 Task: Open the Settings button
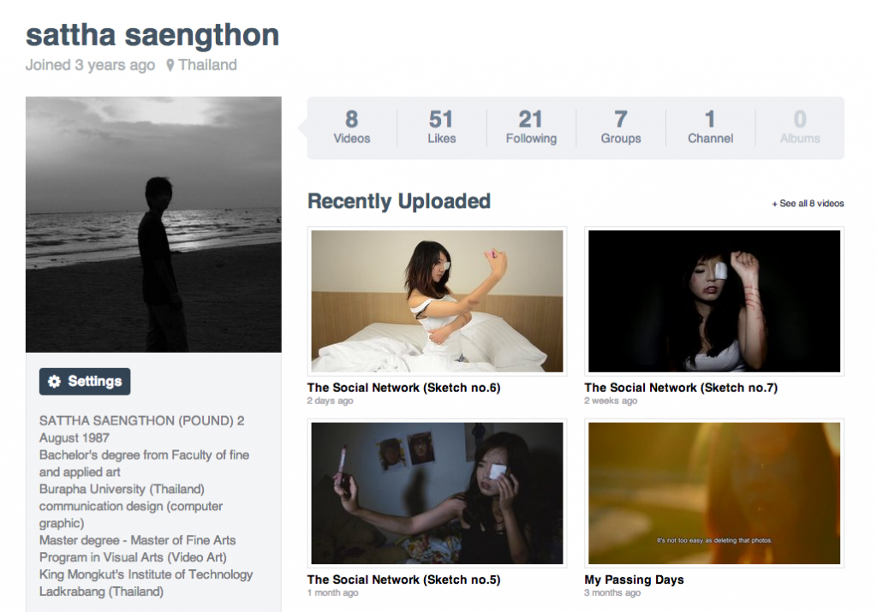point(85,381)
